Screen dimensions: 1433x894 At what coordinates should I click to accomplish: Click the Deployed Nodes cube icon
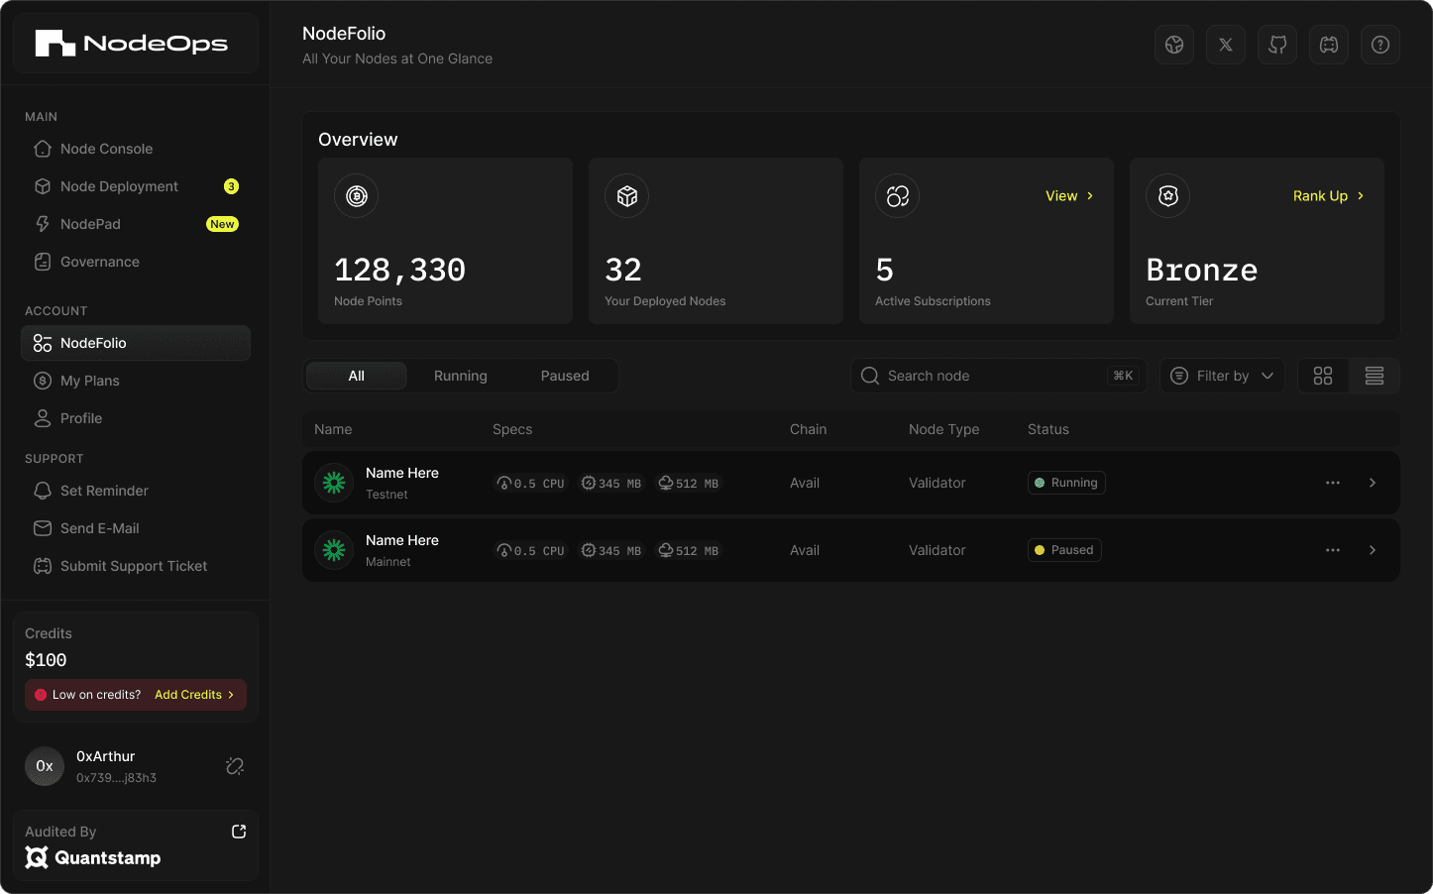click(627, 196)
